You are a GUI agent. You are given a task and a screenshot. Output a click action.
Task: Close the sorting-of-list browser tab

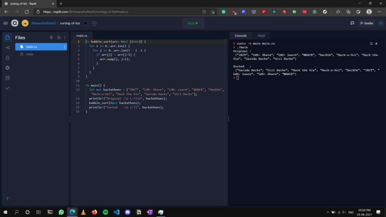53,4
